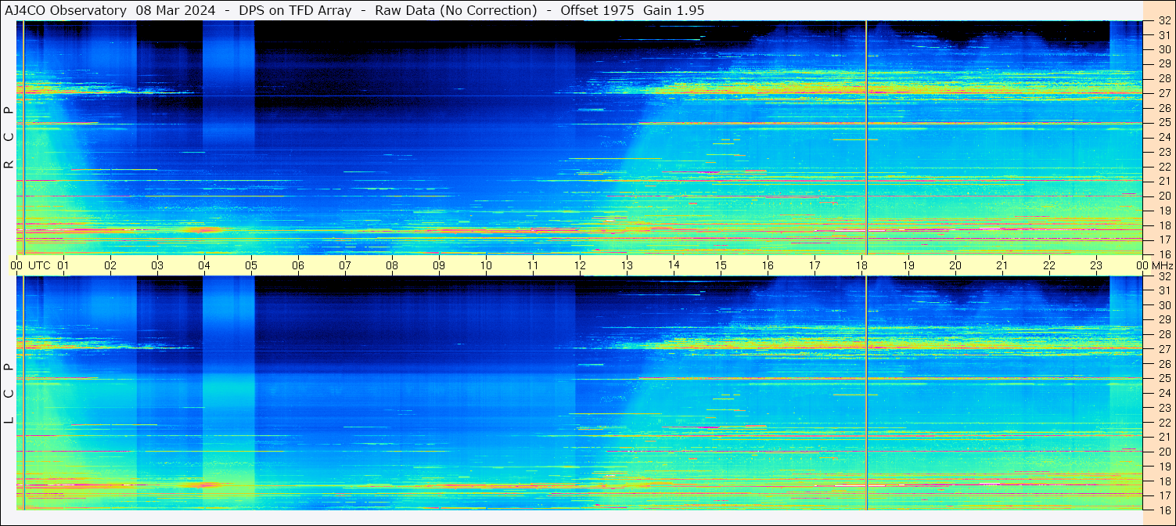Click the green vertical line in LCP spectrogram
Screen dimensions: 1176x526
coord(24,391)
